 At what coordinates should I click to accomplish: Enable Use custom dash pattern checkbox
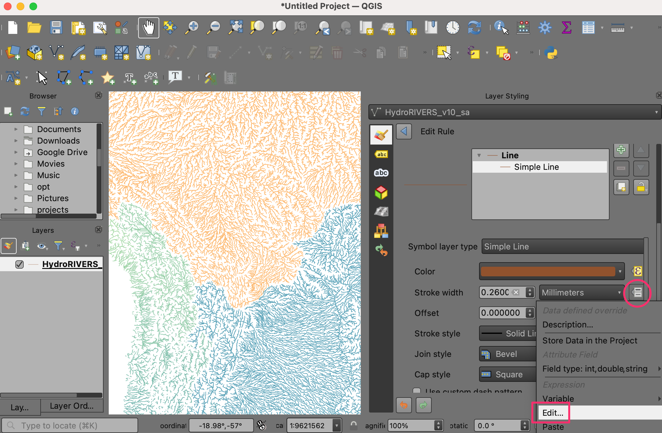click(x=417, y=390)
